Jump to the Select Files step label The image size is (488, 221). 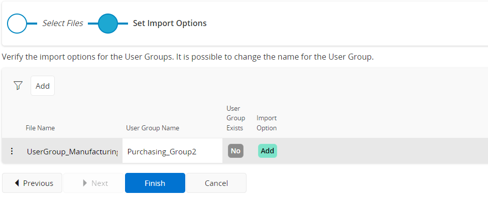tap(62, 24)
